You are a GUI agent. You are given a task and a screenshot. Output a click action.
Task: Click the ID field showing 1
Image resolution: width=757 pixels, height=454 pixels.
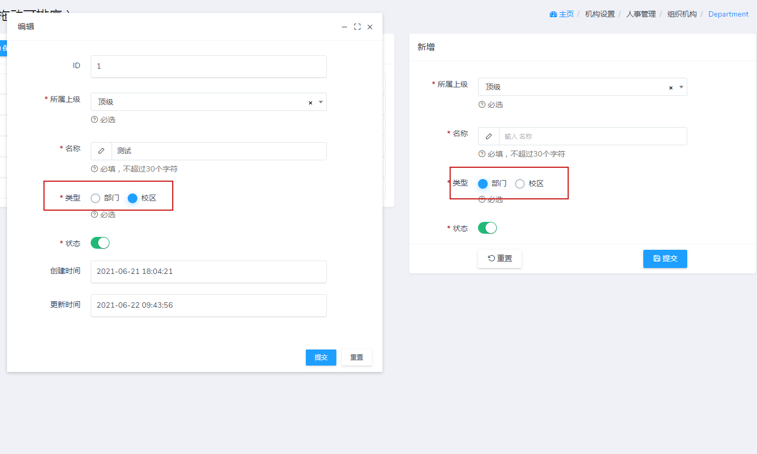[209, 66]
